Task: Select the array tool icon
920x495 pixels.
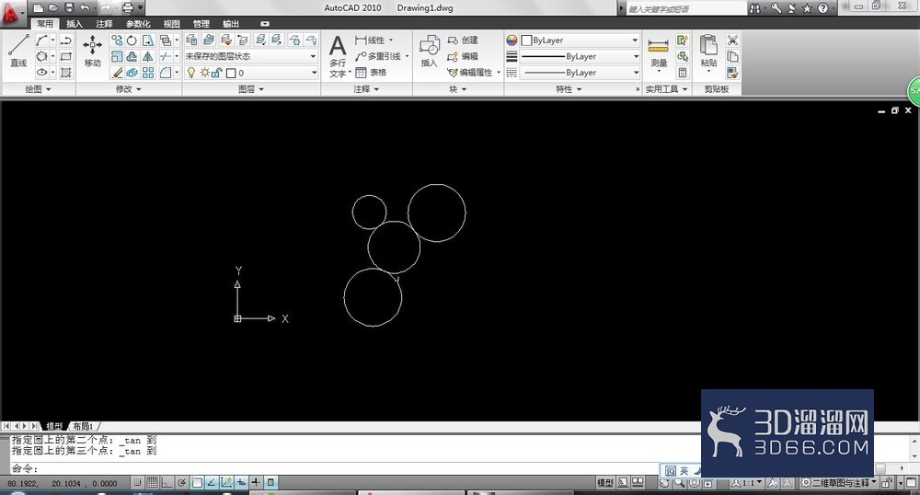Action: coord(148,72)
